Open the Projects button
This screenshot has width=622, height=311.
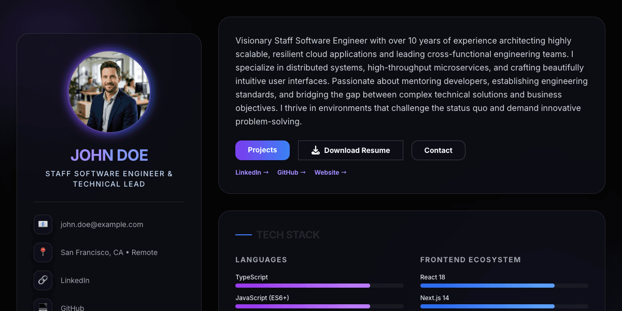(262, 150)
